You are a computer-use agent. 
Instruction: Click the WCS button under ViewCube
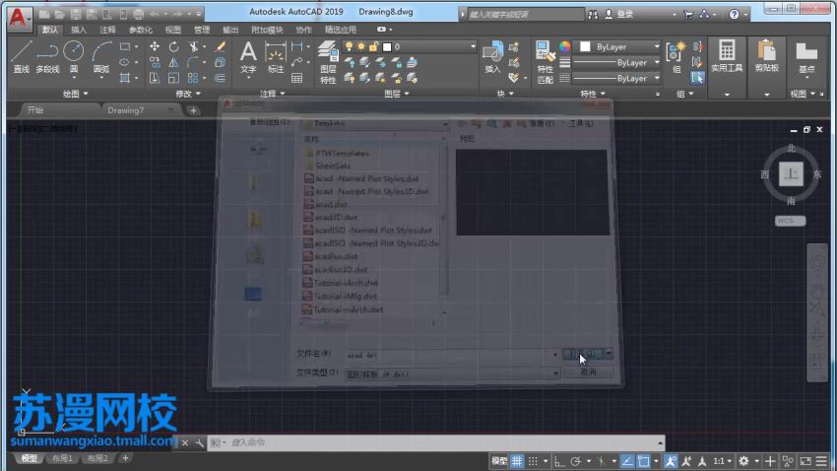(x=790, y=221)
